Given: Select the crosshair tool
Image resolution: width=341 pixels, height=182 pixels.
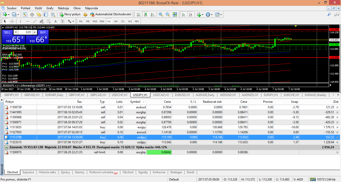Looking at the screenshot, I should point(12,21).
